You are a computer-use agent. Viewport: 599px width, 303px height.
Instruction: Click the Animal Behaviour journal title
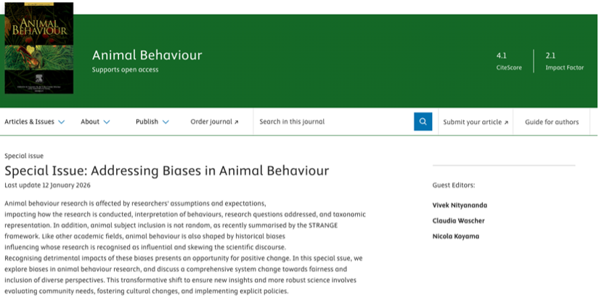[147, 55]
